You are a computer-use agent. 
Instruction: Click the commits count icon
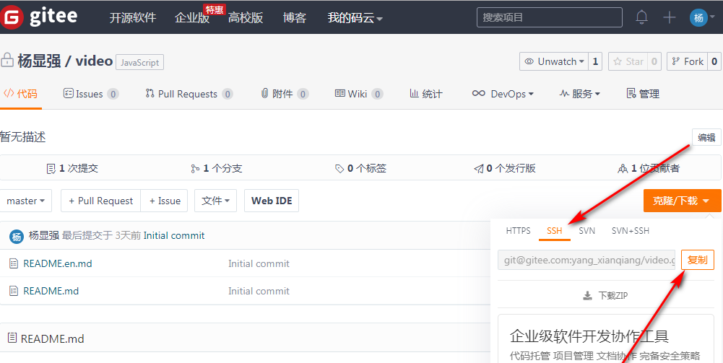[x=51, y=169]
